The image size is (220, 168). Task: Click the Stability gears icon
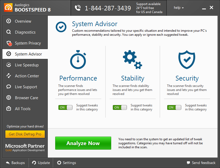133,59
